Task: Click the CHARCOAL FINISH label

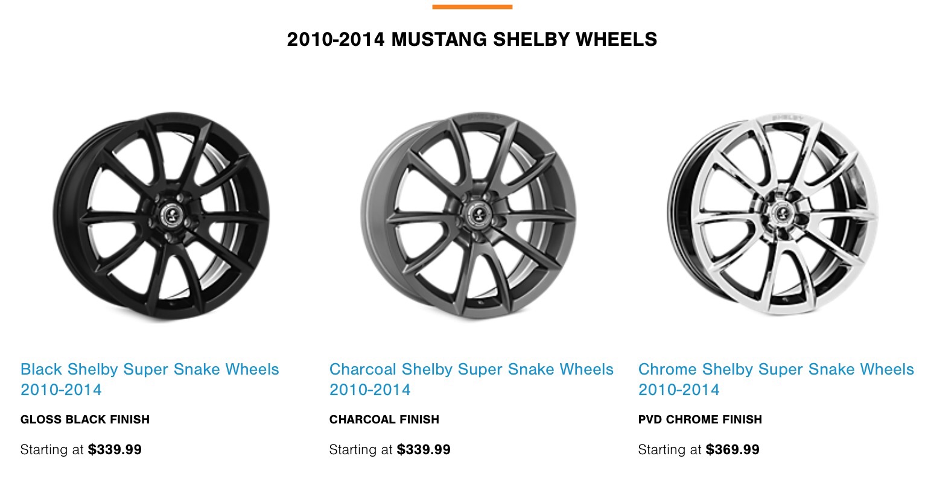Action: (384, 419)
